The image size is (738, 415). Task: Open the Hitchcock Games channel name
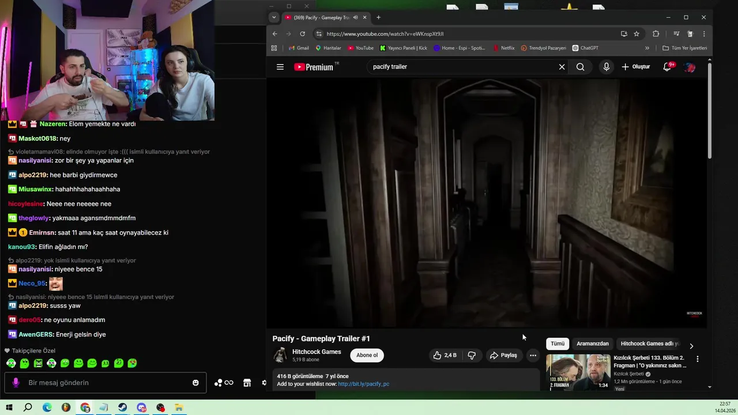click(317, 352)
